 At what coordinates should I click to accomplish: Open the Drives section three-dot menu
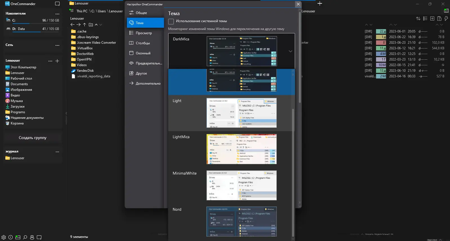(x=57, y=14)
